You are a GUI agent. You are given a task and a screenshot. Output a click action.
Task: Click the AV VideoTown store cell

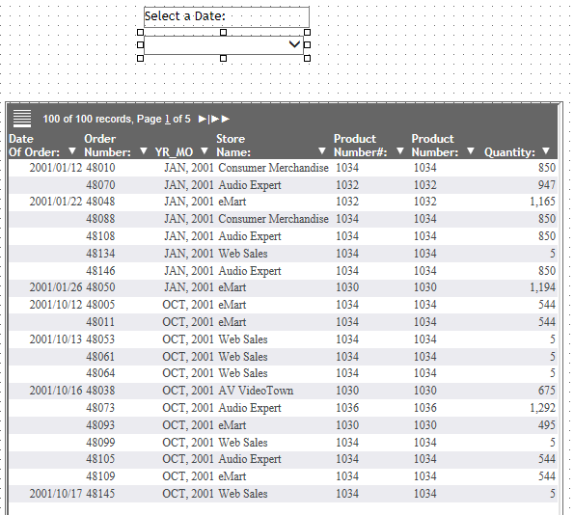pos(256,391)
